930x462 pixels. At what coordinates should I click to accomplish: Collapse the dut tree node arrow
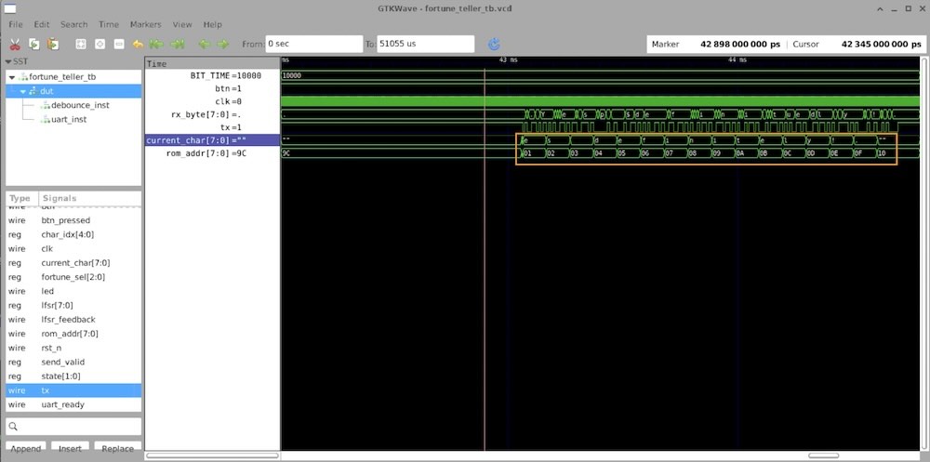(x=23, y=91)
